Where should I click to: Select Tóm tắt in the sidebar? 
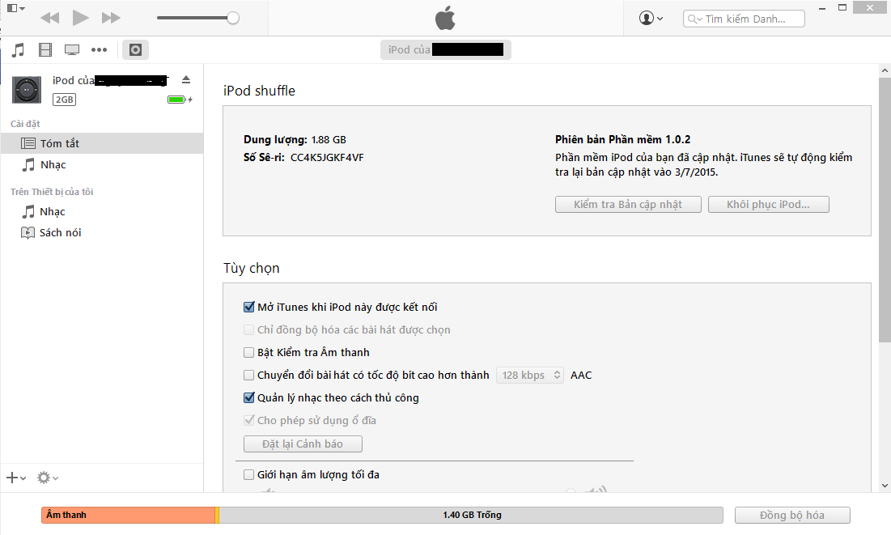102,143
